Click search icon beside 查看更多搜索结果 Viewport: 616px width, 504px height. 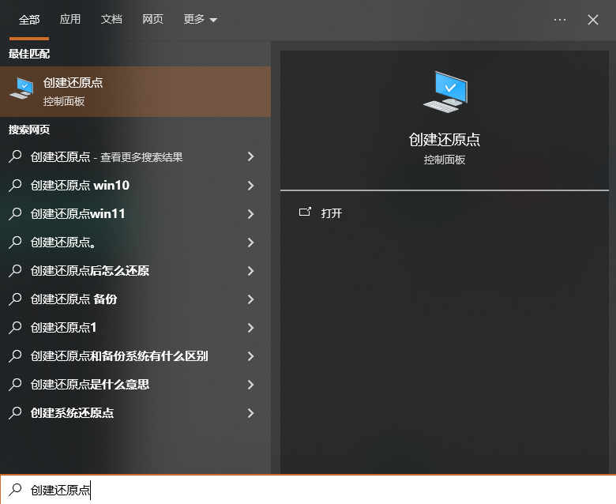pyautogui.click(x=15, y=156)
